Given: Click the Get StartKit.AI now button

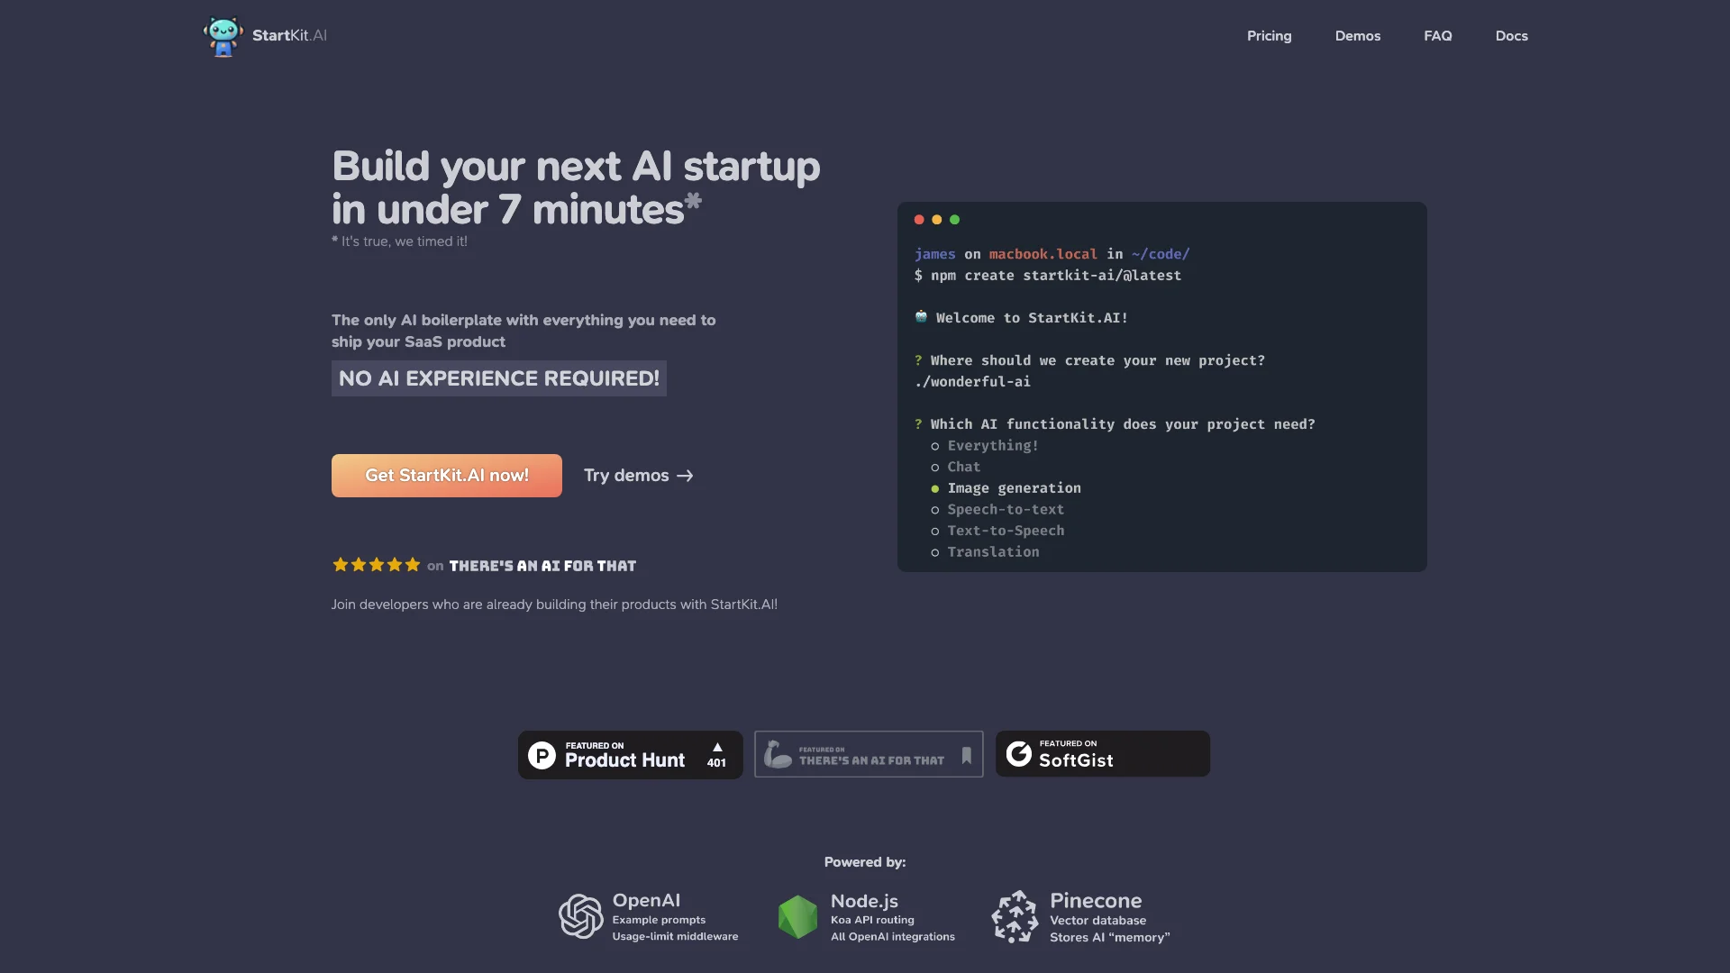Looking at the screenshot, I should click(x=446, y=475).
